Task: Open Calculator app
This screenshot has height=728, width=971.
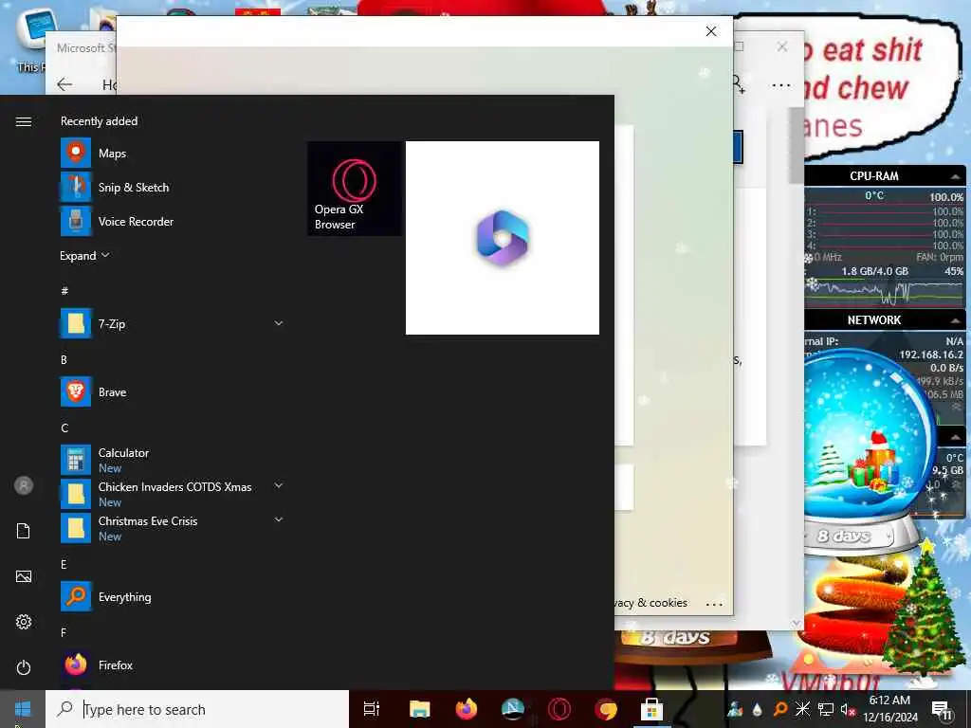Action: pos(172,460)
